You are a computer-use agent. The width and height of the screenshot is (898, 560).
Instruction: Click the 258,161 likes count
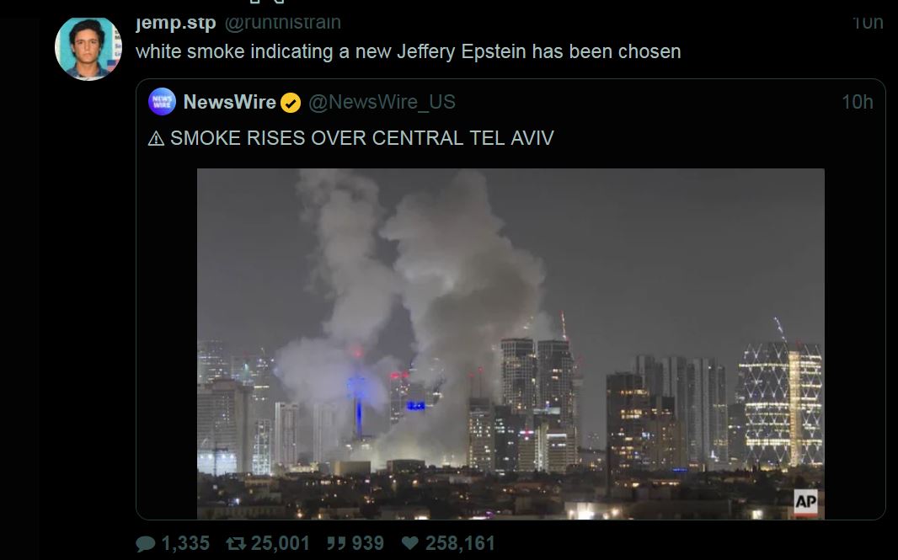coord(459,543)
